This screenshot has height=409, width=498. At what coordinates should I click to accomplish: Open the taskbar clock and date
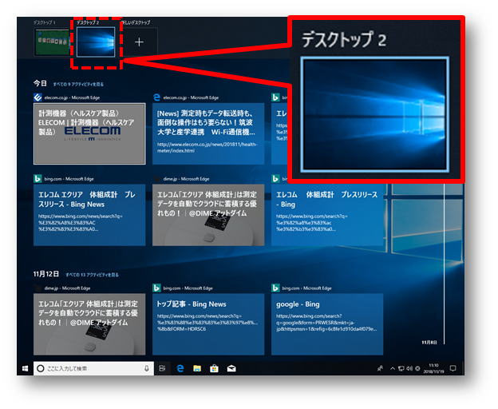tap(434, 368)
